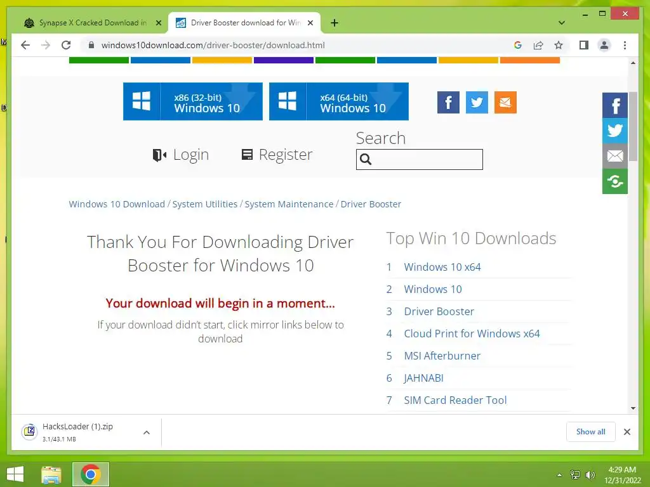Screen dimensions: 650x487
Task: Open Chrome three-dot menu
Action: 625,45
